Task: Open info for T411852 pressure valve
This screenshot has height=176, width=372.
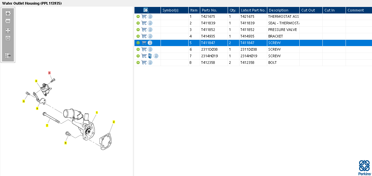Action: click(x=150, y=30)
